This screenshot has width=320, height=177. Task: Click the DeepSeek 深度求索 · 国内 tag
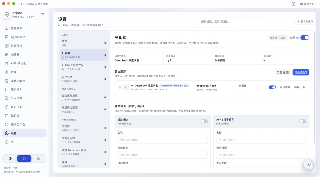coord(174,86)
